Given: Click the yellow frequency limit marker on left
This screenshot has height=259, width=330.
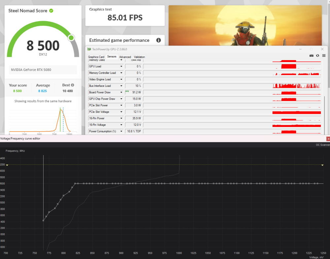Looking at the screenshot, I should (7, 165).
